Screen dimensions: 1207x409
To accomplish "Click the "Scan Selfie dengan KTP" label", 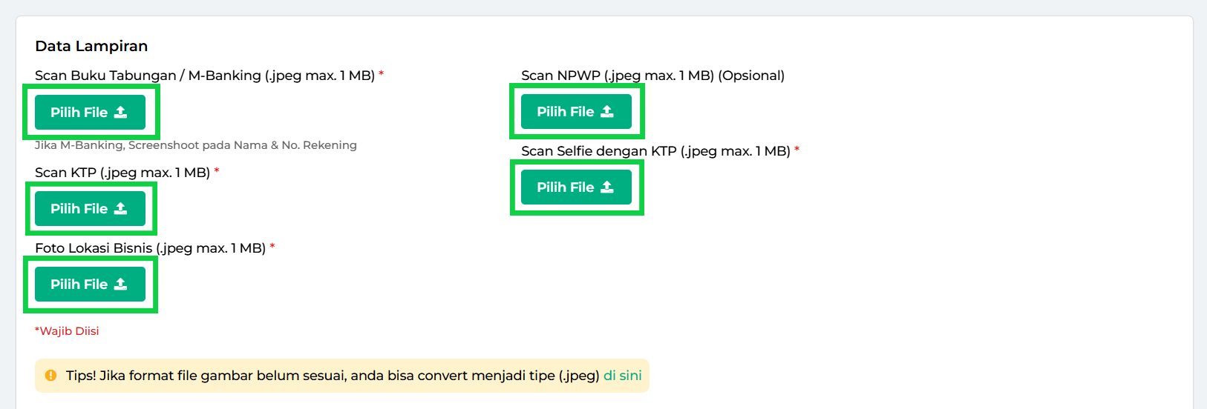I will 655,151.
